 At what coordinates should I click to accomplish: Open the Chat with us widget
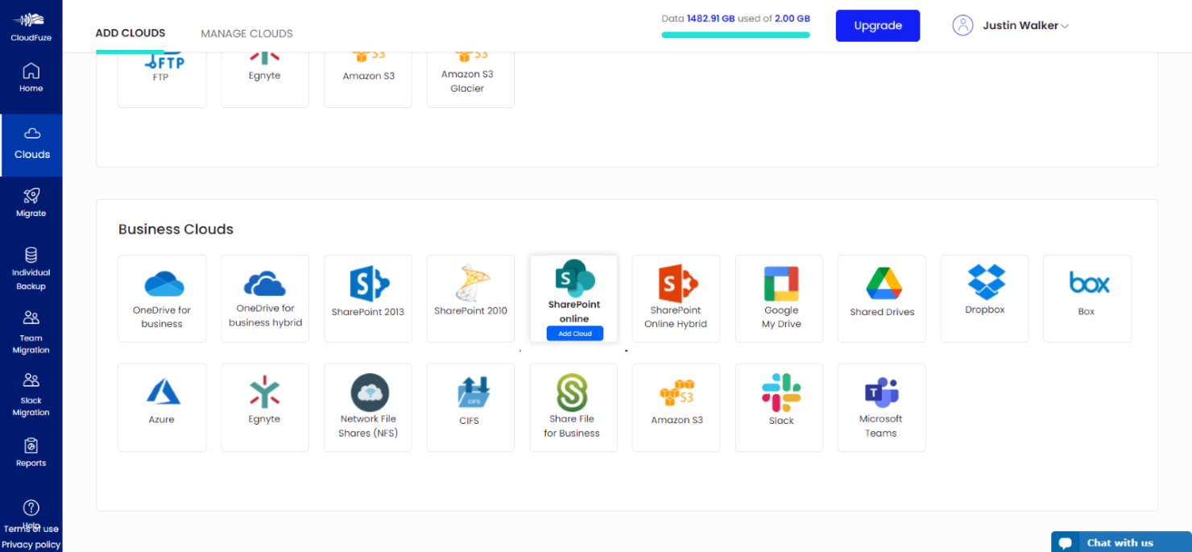(1120, 542)
